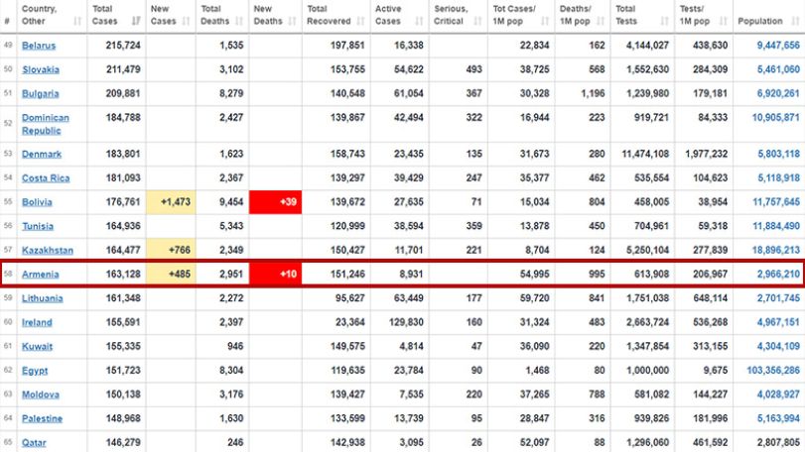805x452 pixels.
Task: Click Egypt's population figure link
Action: [773, 370]
